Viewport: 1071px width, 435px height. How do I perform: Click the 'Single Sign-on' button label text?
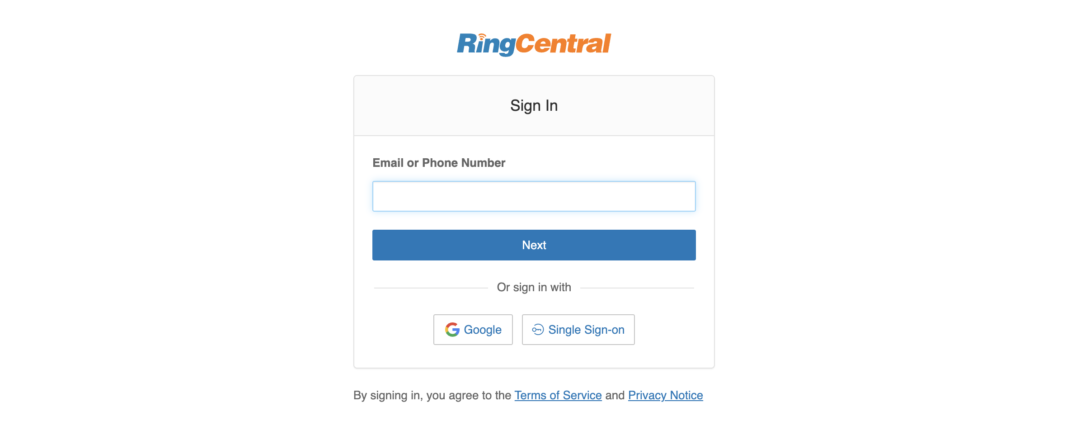[586, 330]
